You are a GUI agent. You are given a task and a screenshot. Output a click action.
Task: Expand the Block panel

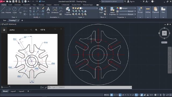pyautogui.click(x=103, y=17)
